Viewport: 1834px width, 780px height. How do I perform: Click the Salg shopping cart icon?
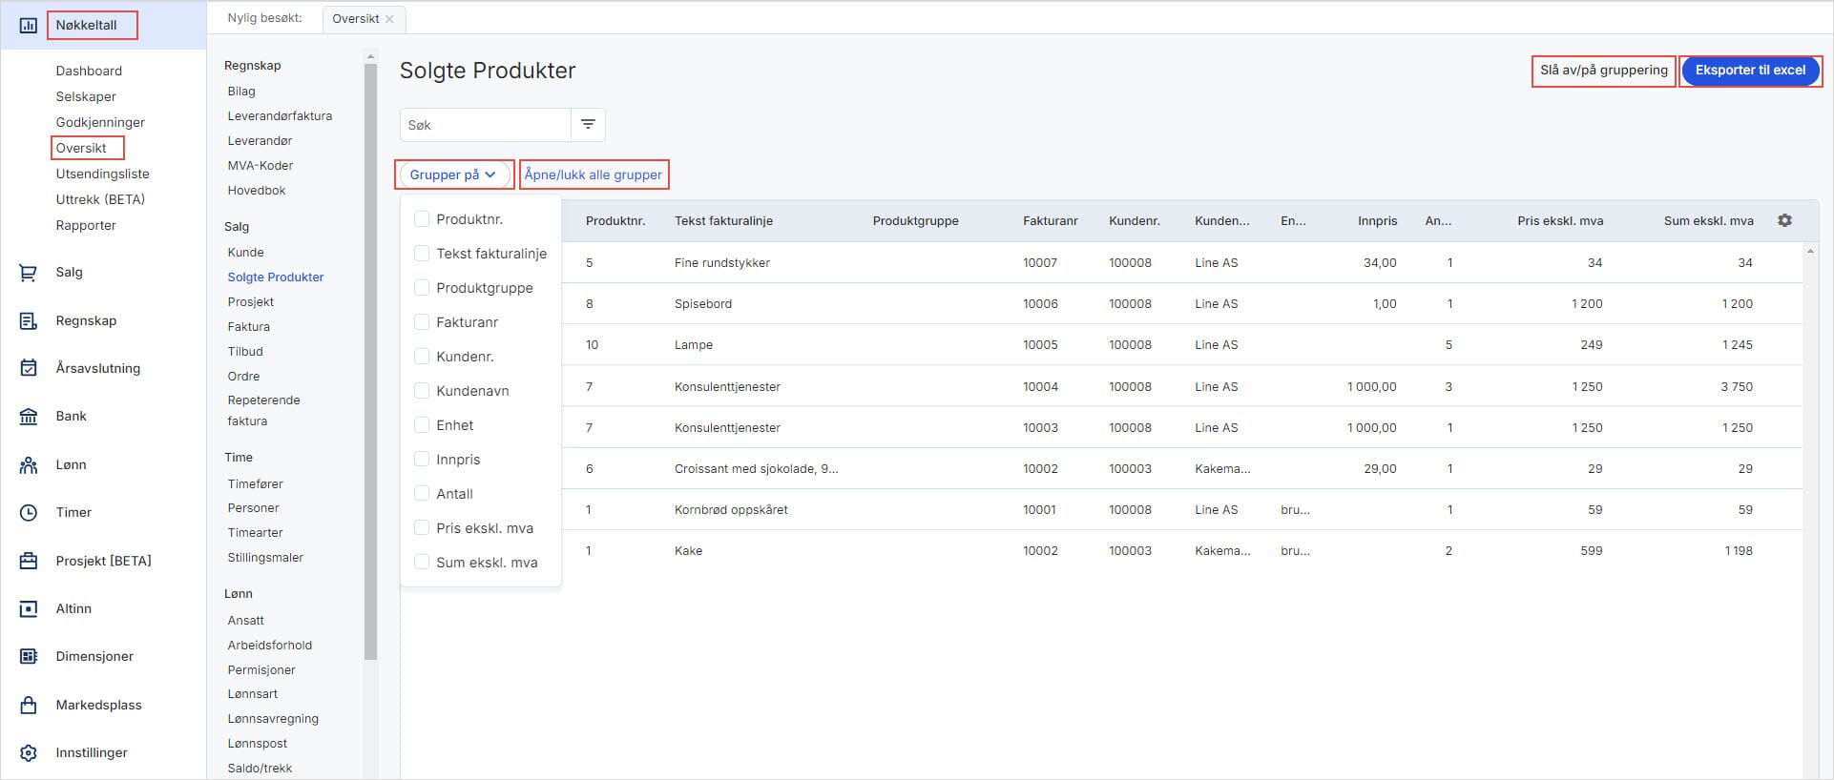[29, 273]
